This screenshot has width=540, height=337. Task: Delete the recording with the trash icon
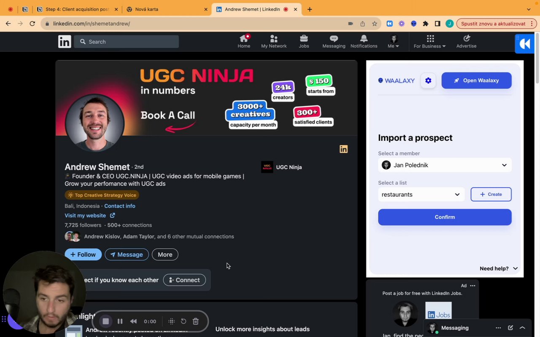[196, 321]
